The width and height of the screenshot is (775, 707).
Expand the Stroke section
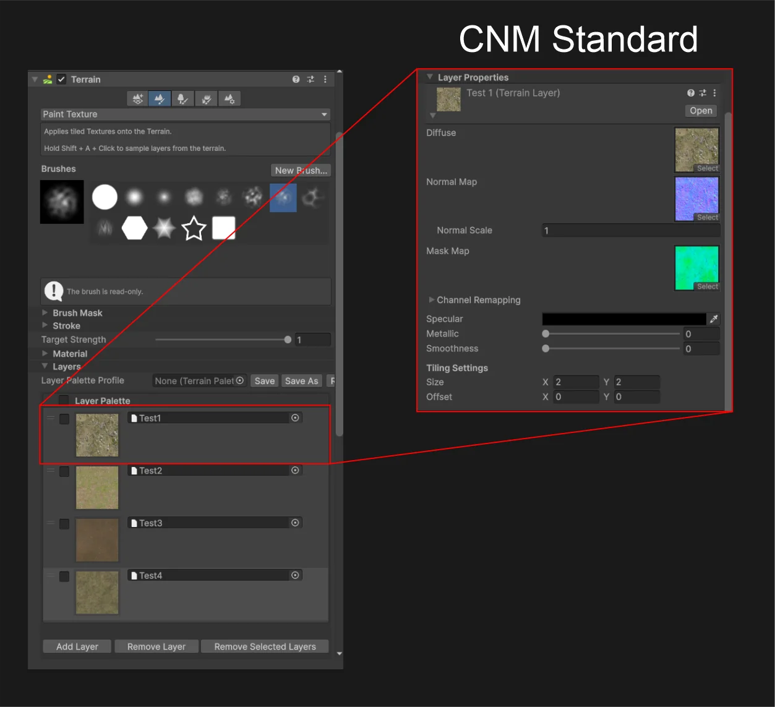pyautogui.click(x=45, y=325)
